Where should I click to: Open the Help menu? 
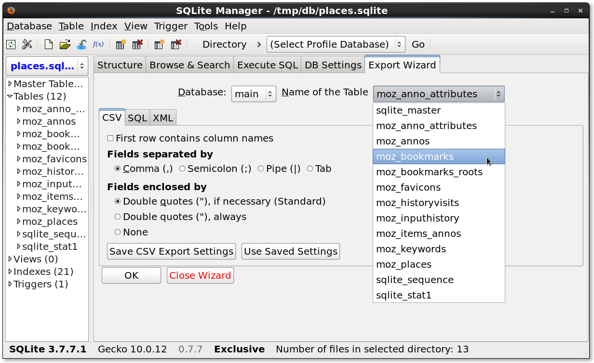click(236, 26)
